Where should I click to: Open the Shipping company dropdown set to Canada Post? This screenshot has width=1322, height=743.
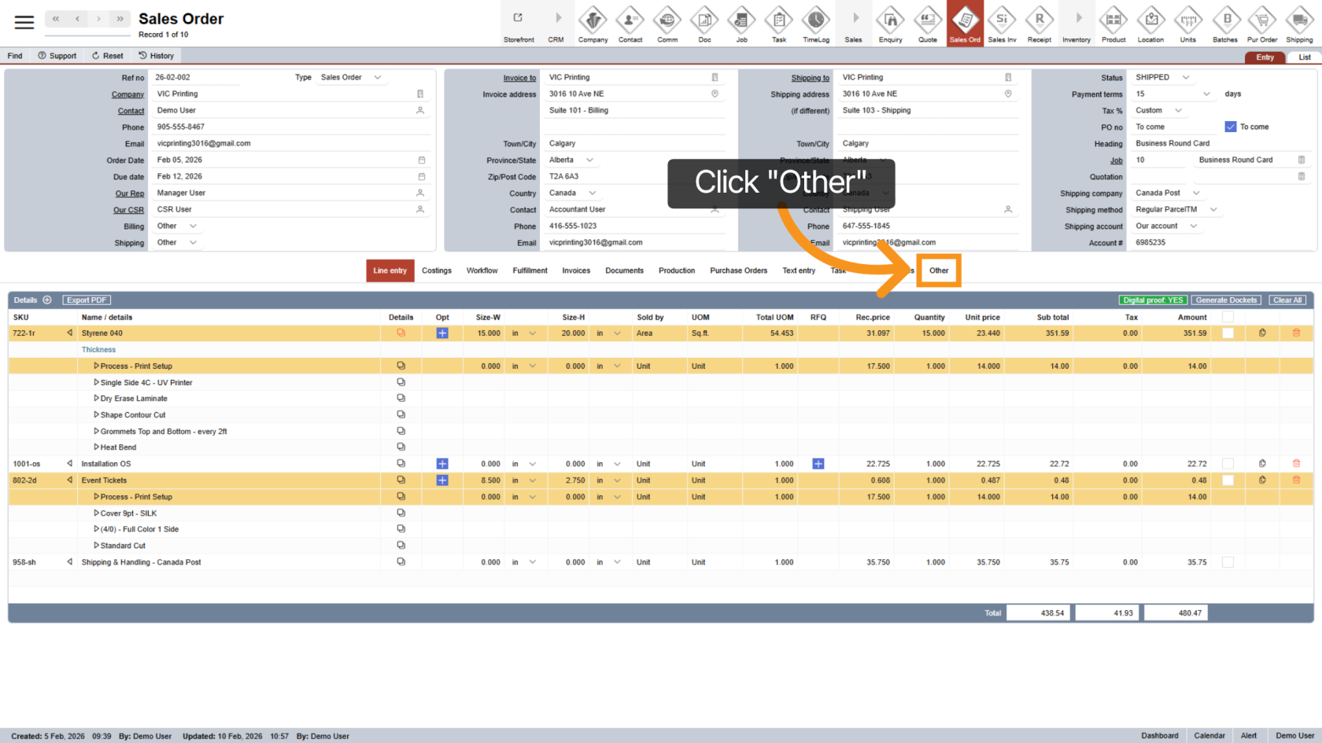[1167, 193]
